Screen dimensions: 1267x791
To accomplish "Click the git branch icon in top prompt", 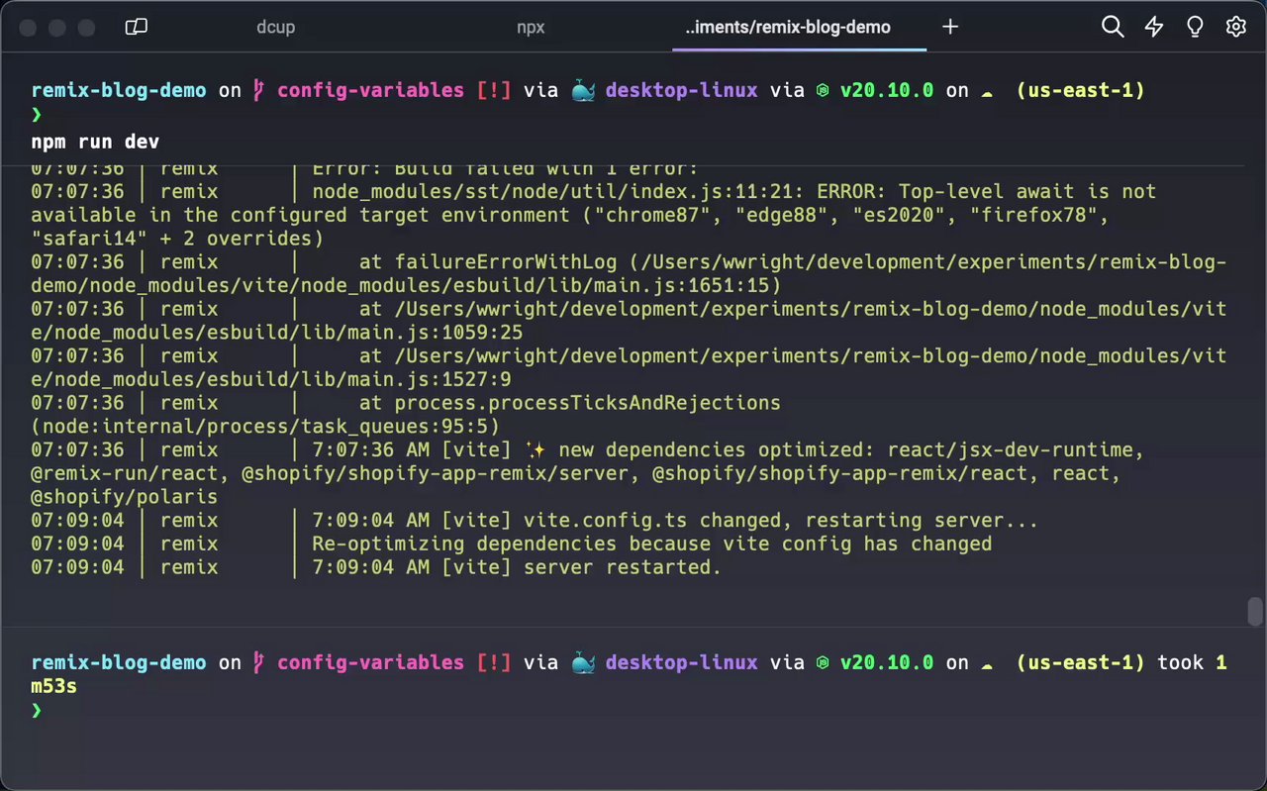I will (259, 90).
